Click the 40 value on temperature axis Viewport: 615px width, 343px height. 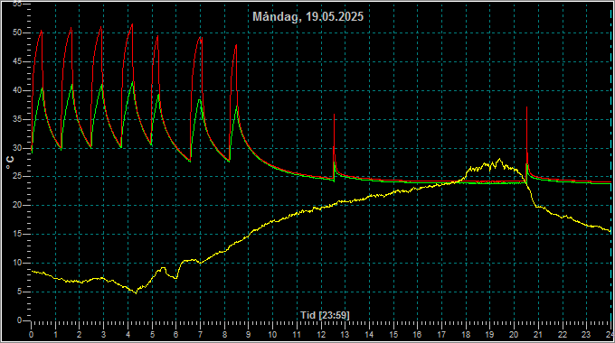click(x=17, y=90)
